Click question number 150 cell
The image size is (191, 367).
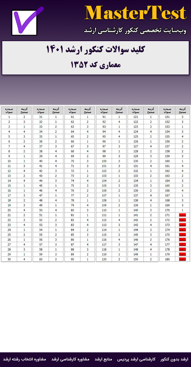click(136, 259)
